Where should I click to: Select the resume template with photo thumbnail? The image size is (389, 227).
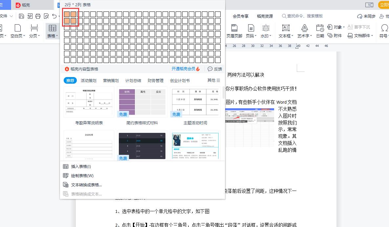click(x=195, y=145)
